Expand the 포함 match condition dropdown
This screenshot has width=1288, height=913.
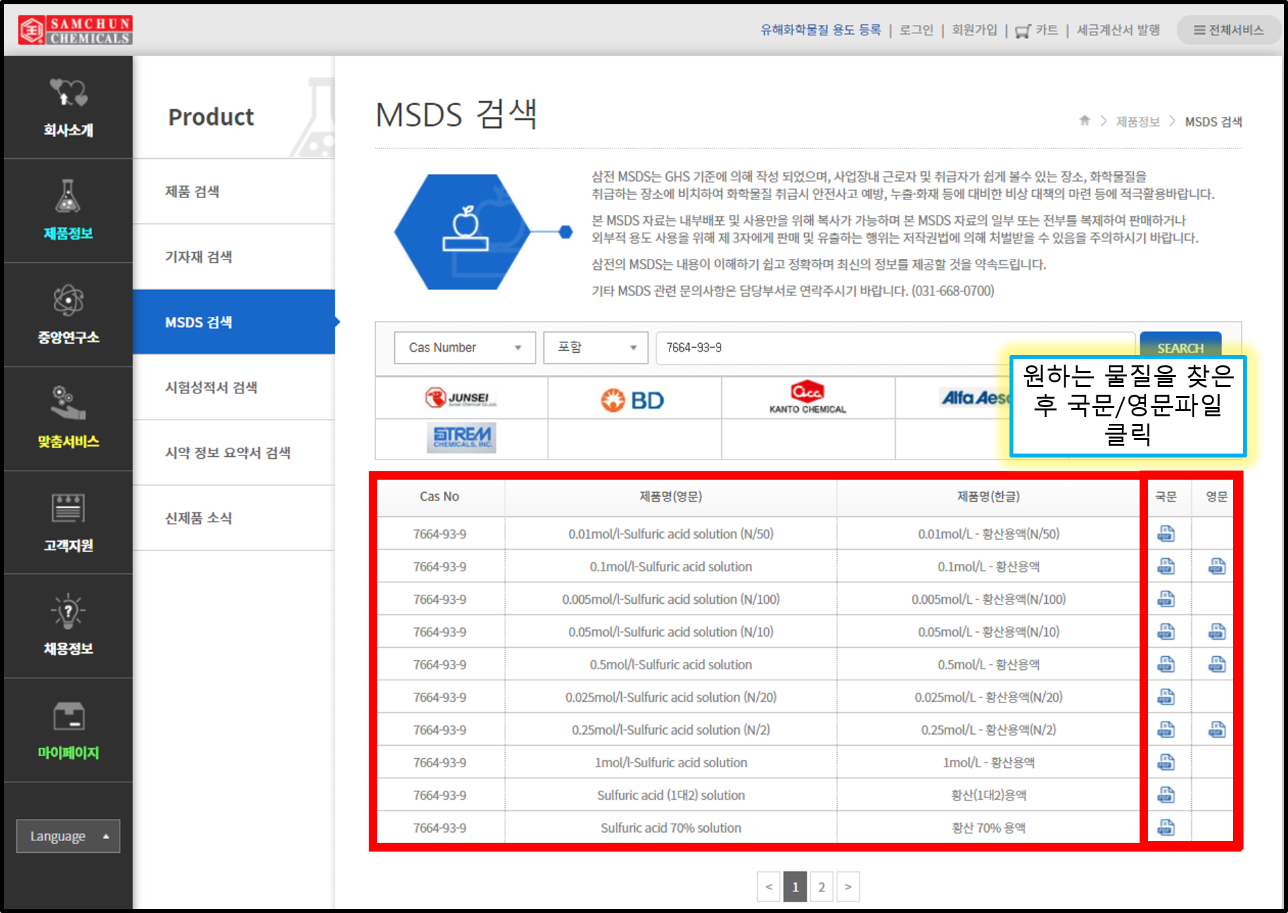click(595, 348)
